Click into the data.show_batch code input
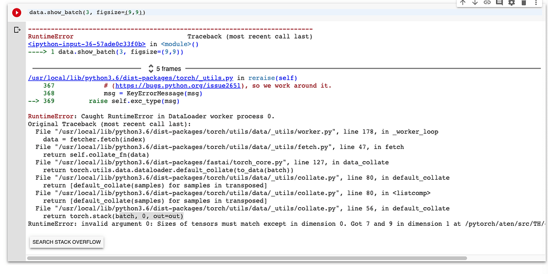Viewport: 548px width, 274px height. click(285, 13)
